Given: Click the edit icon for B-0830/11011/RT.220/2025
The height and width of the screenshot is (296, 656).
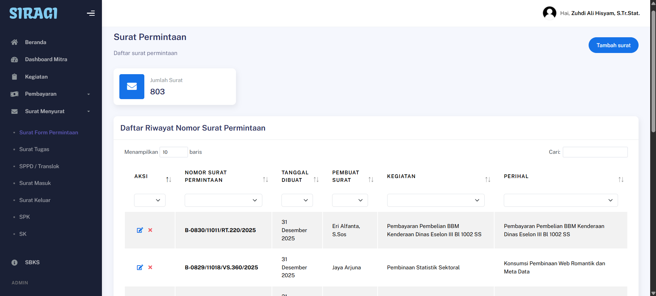Looking at the screenshot, I should (140, 230).
